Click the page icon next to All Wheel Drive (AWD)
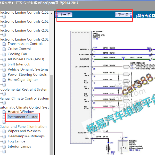Image resolution: width=155 pixels, height=155 pixels. pyautogui.click(x=4, y=60)
